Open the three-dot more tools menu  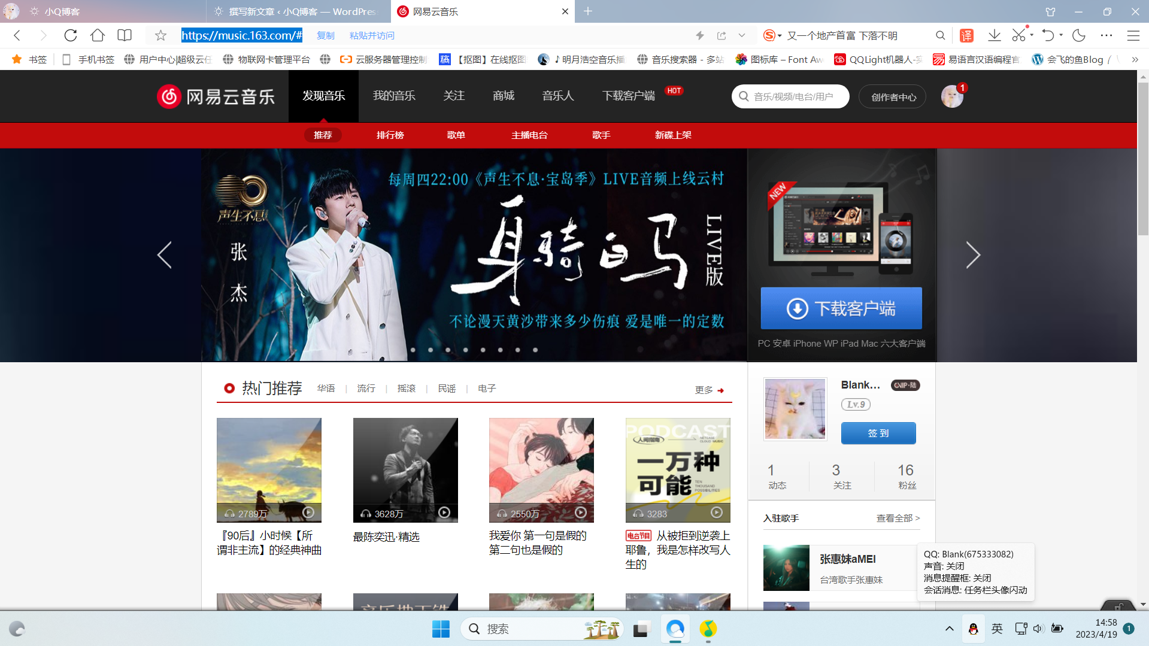point(1106,35)
